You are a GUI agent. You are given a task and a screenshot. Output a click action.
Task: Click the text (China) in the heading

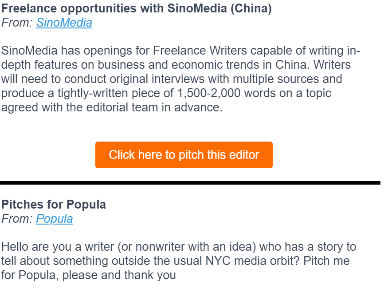[251, 8]
